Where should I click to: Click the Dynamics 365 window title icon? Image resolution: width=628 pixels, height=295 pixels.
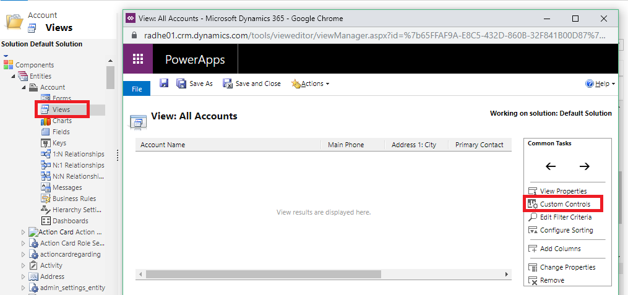point(131,19)
